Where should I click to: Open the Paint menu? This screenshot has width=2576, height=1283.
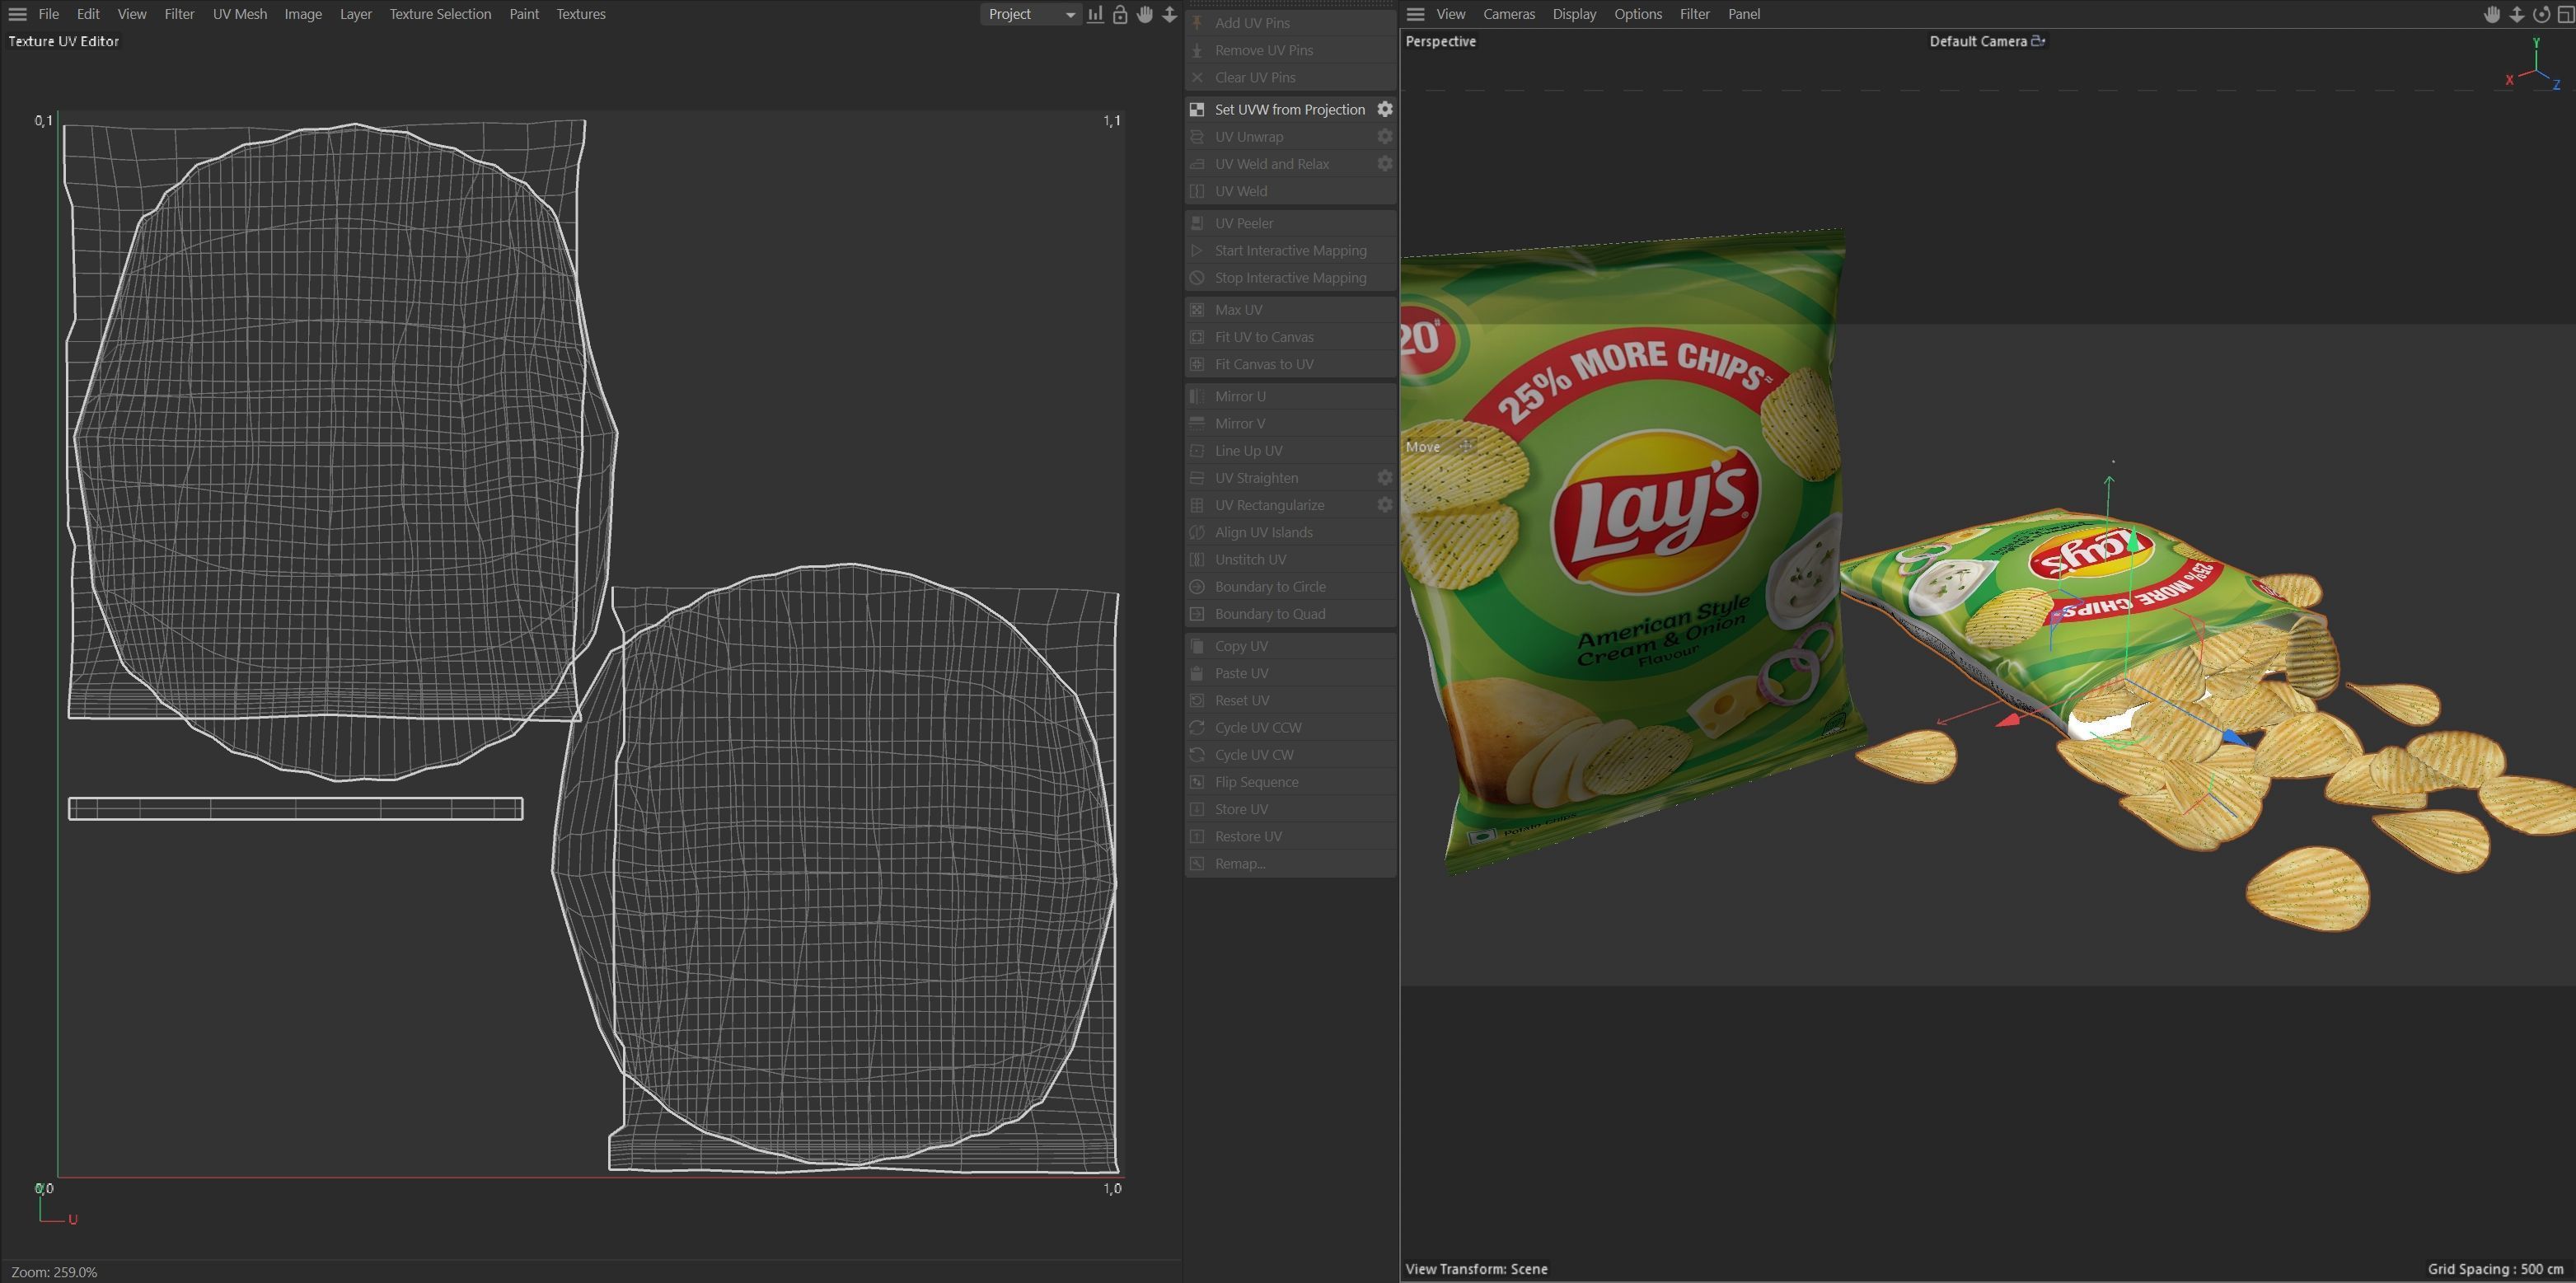524,14
